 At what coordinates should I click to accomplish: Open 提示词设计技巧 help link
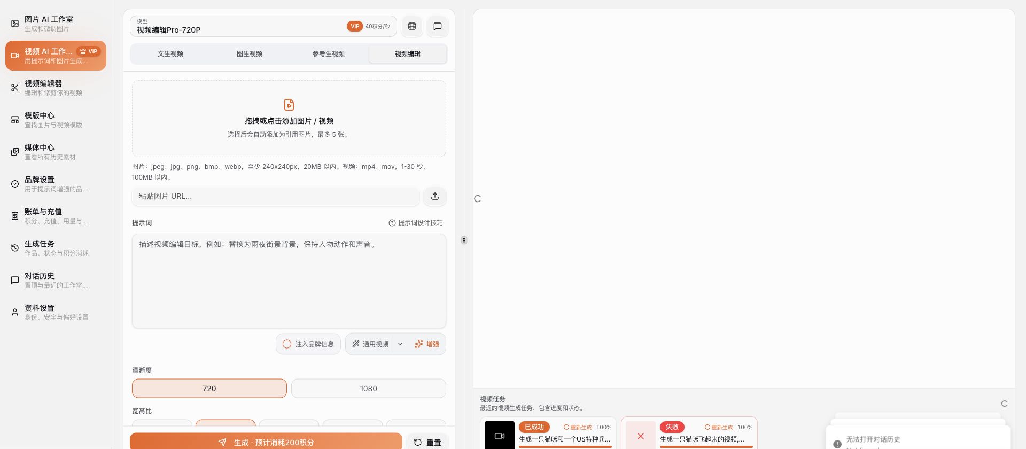click(416, 223)
